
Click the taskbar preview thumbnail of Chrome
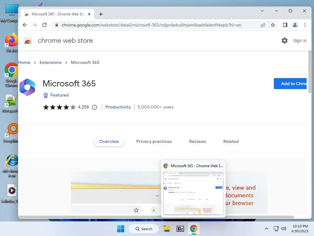pos(193,194)
